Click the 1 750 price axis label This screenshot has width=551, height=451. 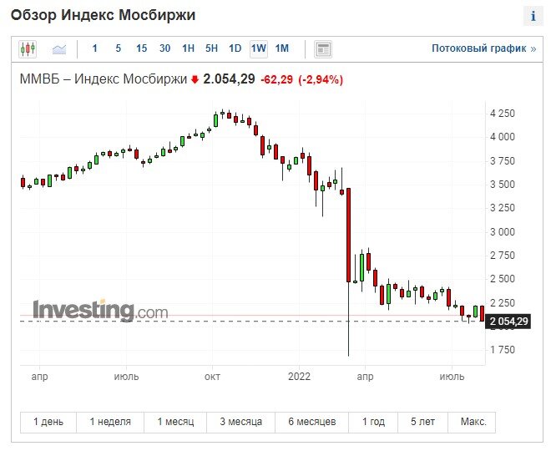503,350
